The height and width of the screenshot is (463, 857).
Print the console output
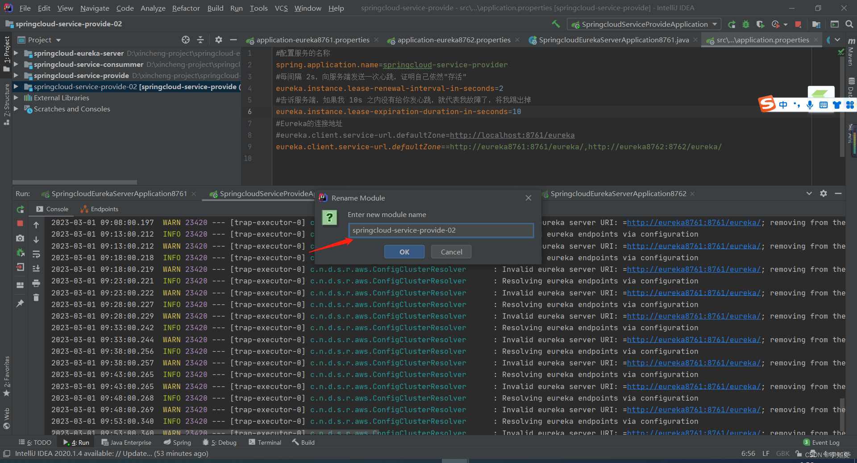[x=36, y=283]
